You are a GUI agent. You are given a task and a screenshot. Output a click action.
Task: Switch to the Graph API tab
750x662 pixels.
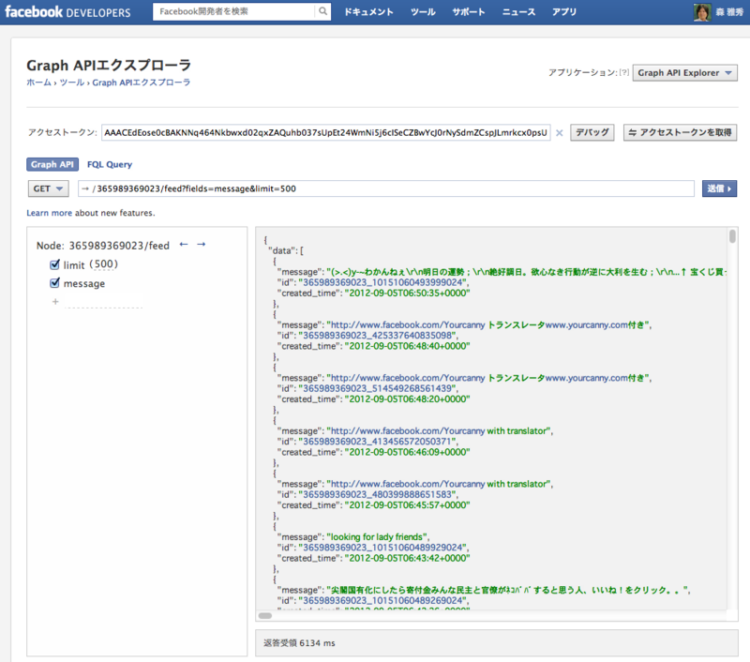(x=52, y=164)
